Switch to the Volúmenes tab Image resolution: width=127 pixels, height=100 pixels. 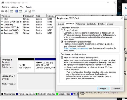click(x=80, y=24)
